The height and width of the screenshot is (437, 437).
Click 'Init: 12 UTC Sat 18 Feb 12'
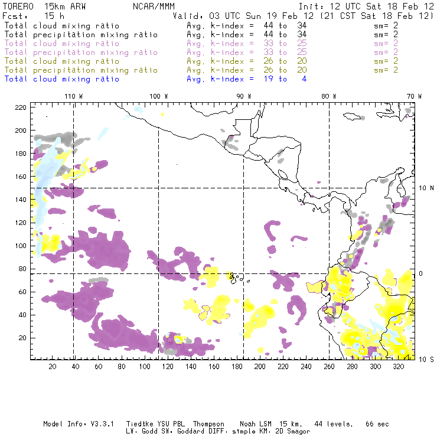tap(366, 6)
